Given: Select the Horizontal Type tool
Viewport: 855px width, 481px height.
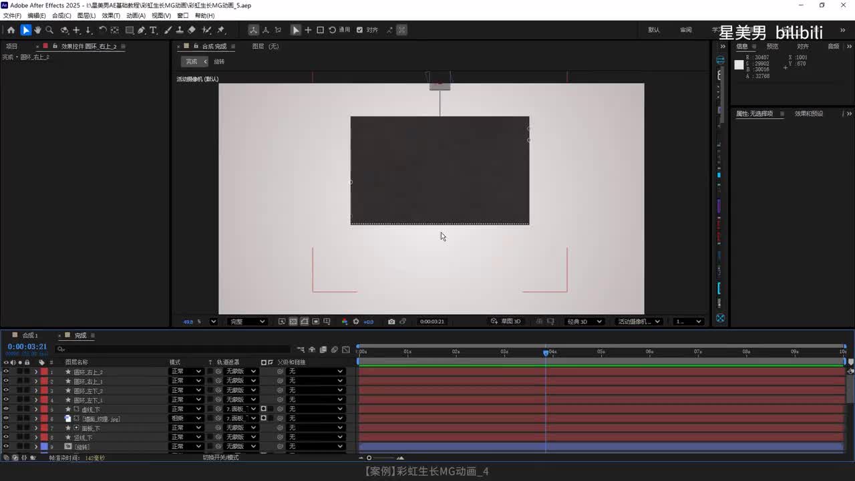Looking at the screenshot, I should [x=153, y=30].
